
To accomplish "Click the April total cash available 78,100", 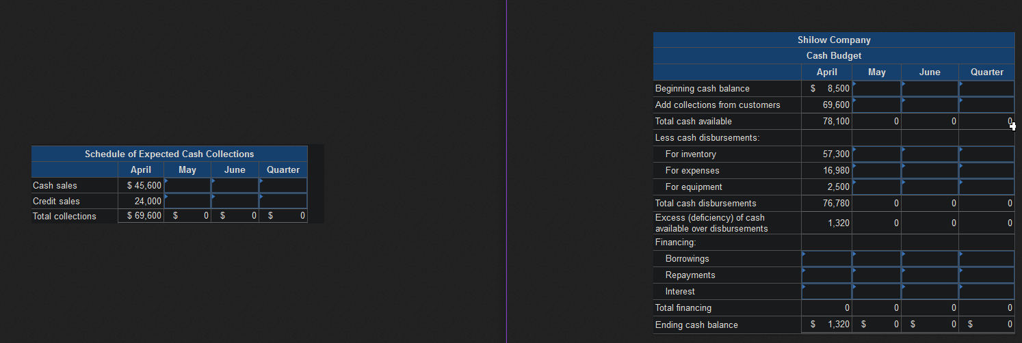I will [836, 121].
